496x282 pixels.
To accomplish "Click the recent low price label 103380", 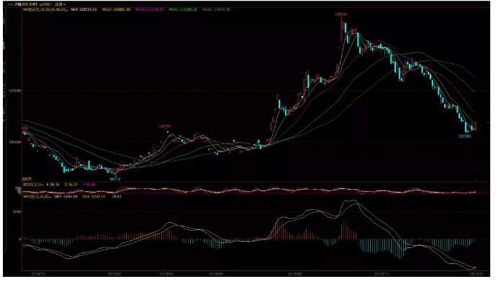I will click(x=464, y=136).
